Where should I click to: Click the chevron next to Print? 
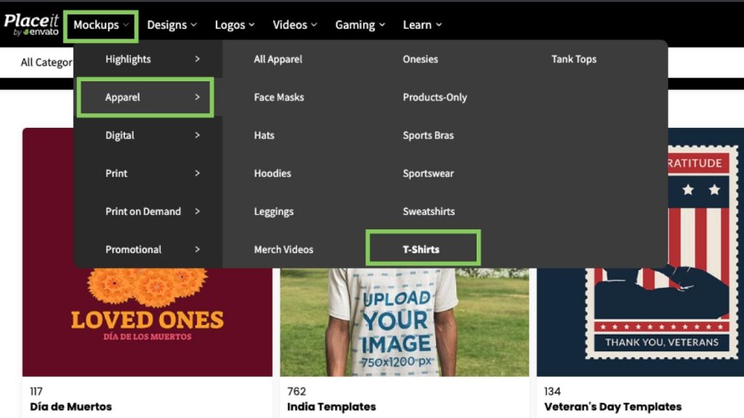click(x=197, y=173)
